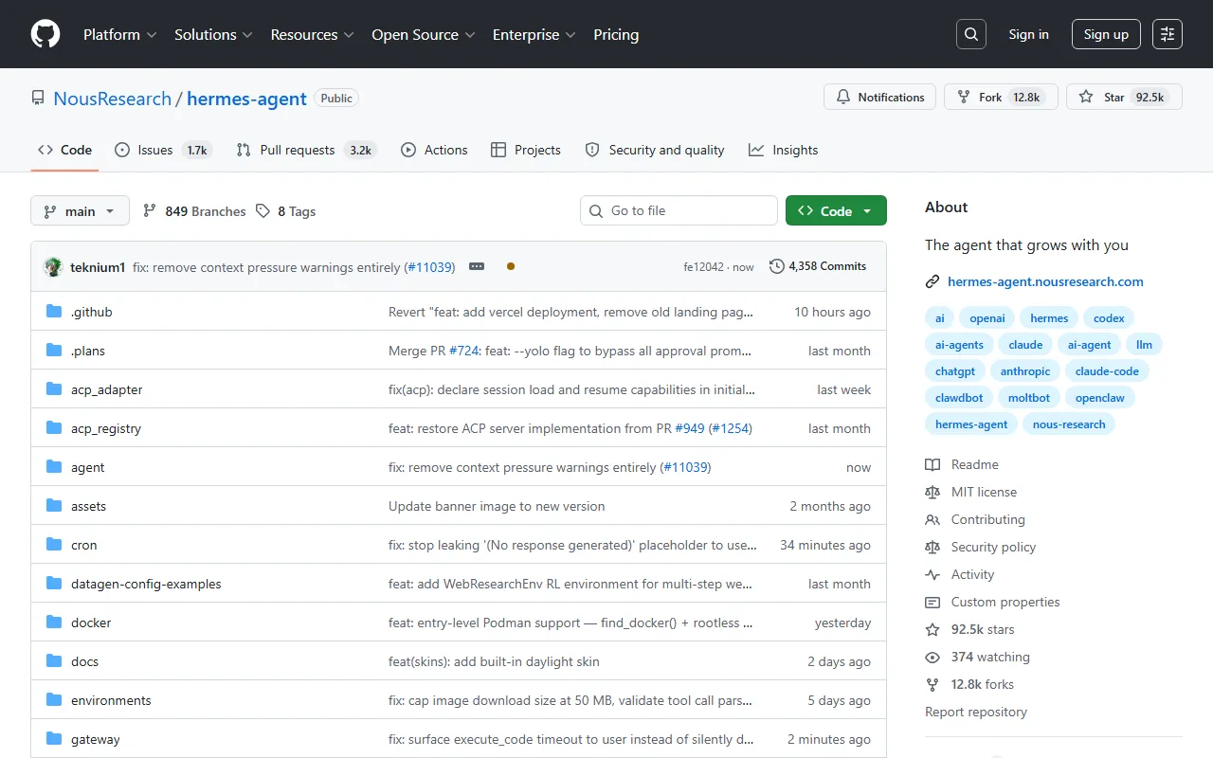The height and width of the screenshot is (758, 1213).
Task: Expand the Platform menu in header
Action: tap(119, 34)
